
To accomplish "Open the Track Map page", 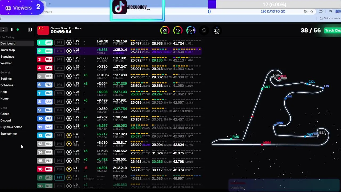I will click(8, 50).
